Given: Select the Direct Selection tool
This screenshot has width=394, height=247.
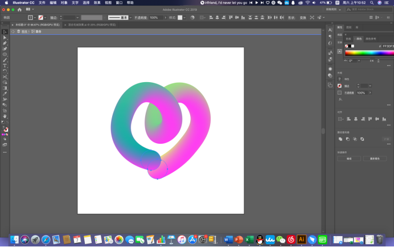Looking at the screenshot, I should 5,38.
